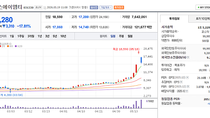This screenshot has height=118, width=210.
Task: Select the 일봉 daily candle chart
Action: pos(113,36)
